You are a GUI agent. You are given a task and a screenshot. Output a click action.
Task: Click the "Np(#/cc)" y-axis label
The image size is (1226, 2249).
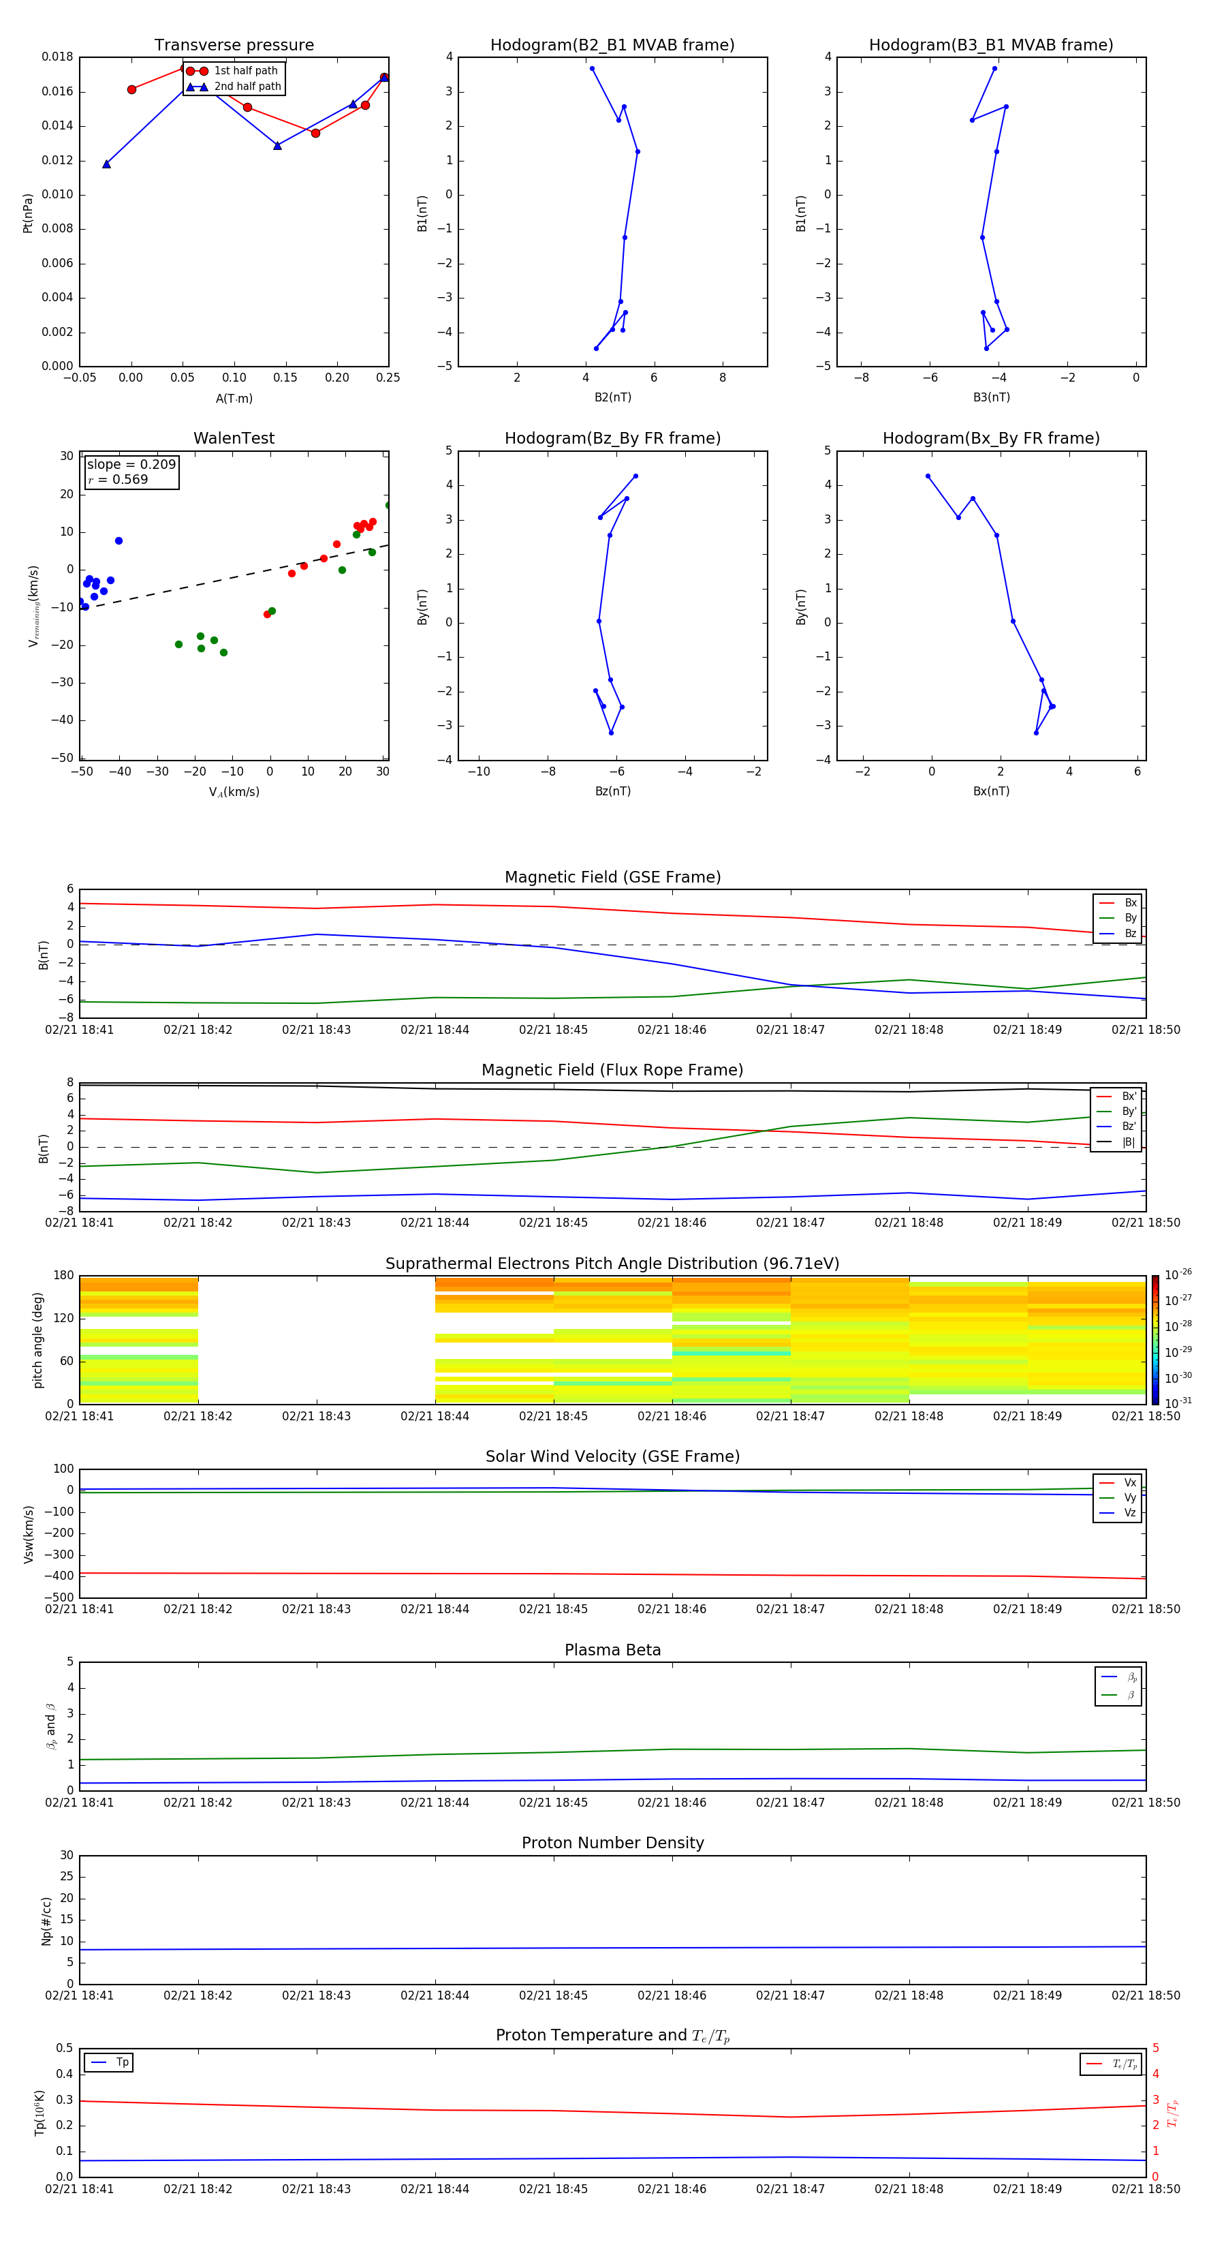tap(46, 1920)
